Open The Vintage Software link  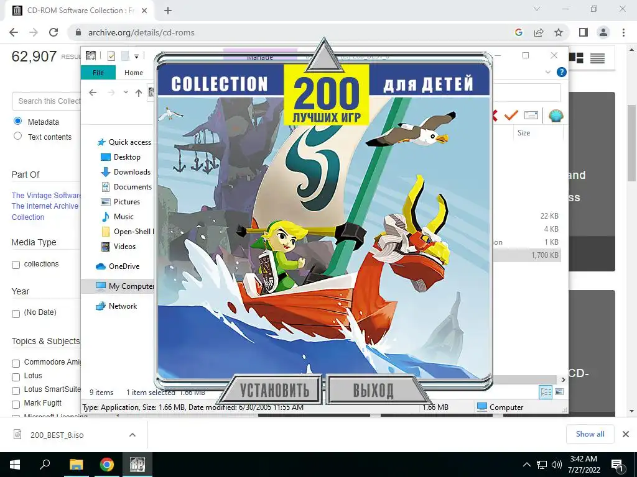(46, 196)
